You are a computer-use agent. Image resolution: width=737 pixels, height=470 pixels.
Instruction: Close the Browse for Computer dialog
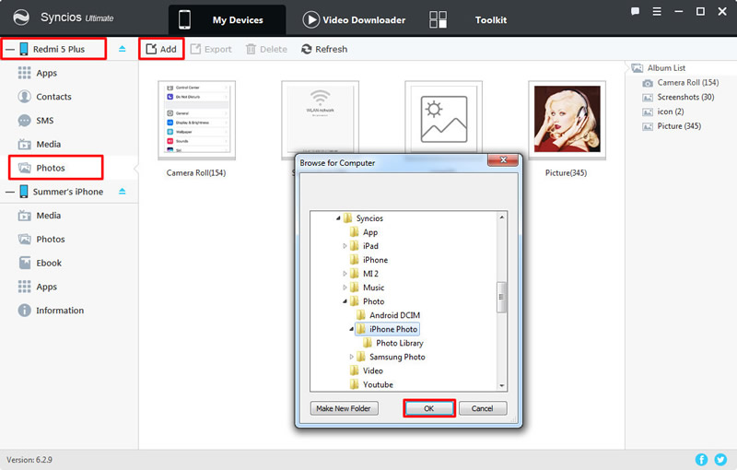(503, 159)
